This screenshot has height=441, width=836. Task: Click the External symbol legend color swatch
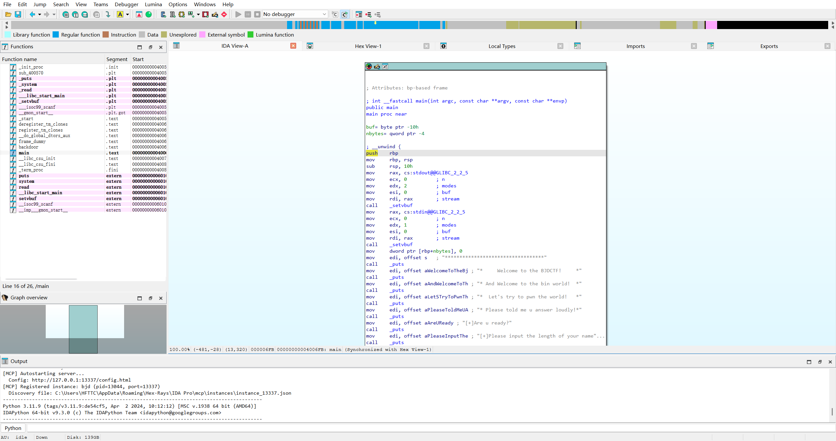(x=202, y=35)
